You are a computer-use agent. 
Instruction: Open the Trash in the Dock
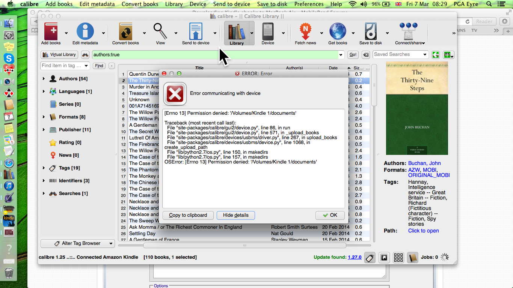pos(9,273)
